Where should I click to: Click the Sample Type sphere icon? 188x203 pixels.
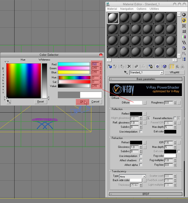[x=184, y=15]
